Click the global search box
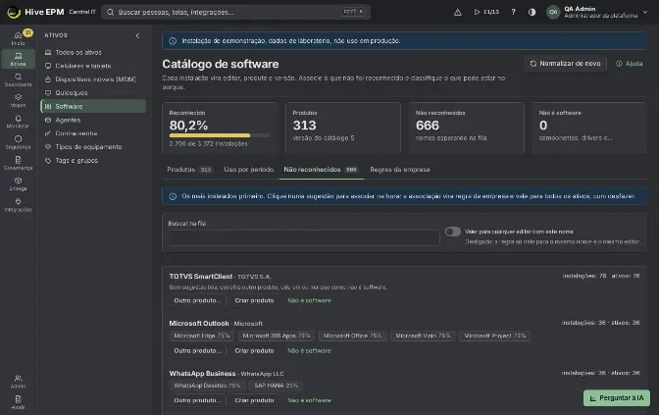 tap(235, 12)
